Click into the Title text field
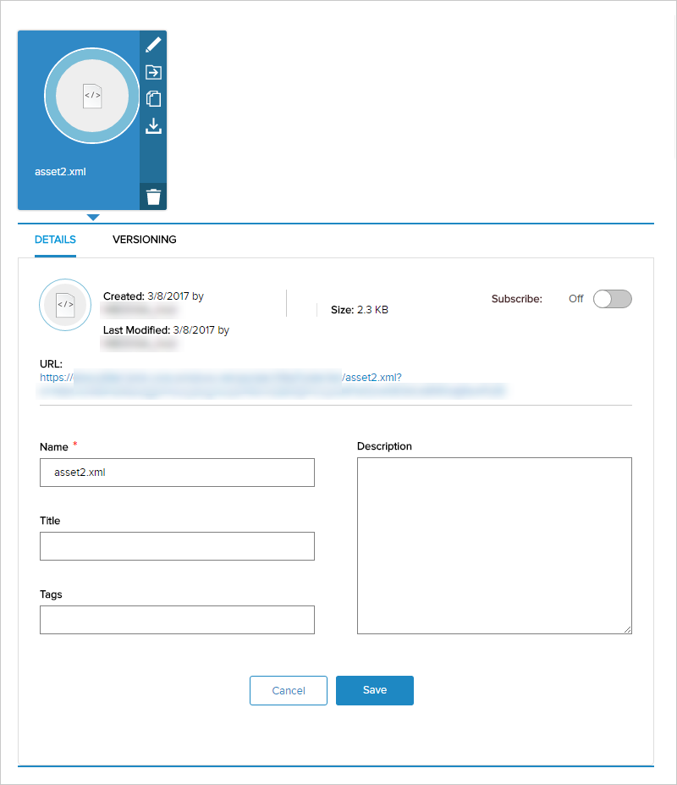 [177, 546]
